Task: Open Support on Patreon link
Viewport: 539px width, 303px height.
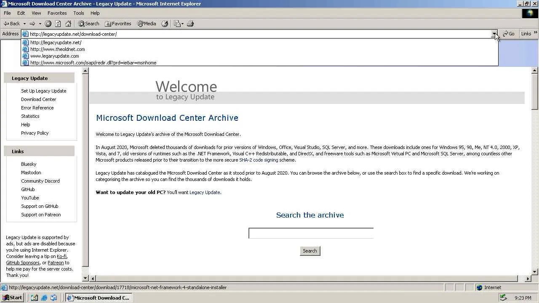Action: pyautogui.click(x=41, y=215)
